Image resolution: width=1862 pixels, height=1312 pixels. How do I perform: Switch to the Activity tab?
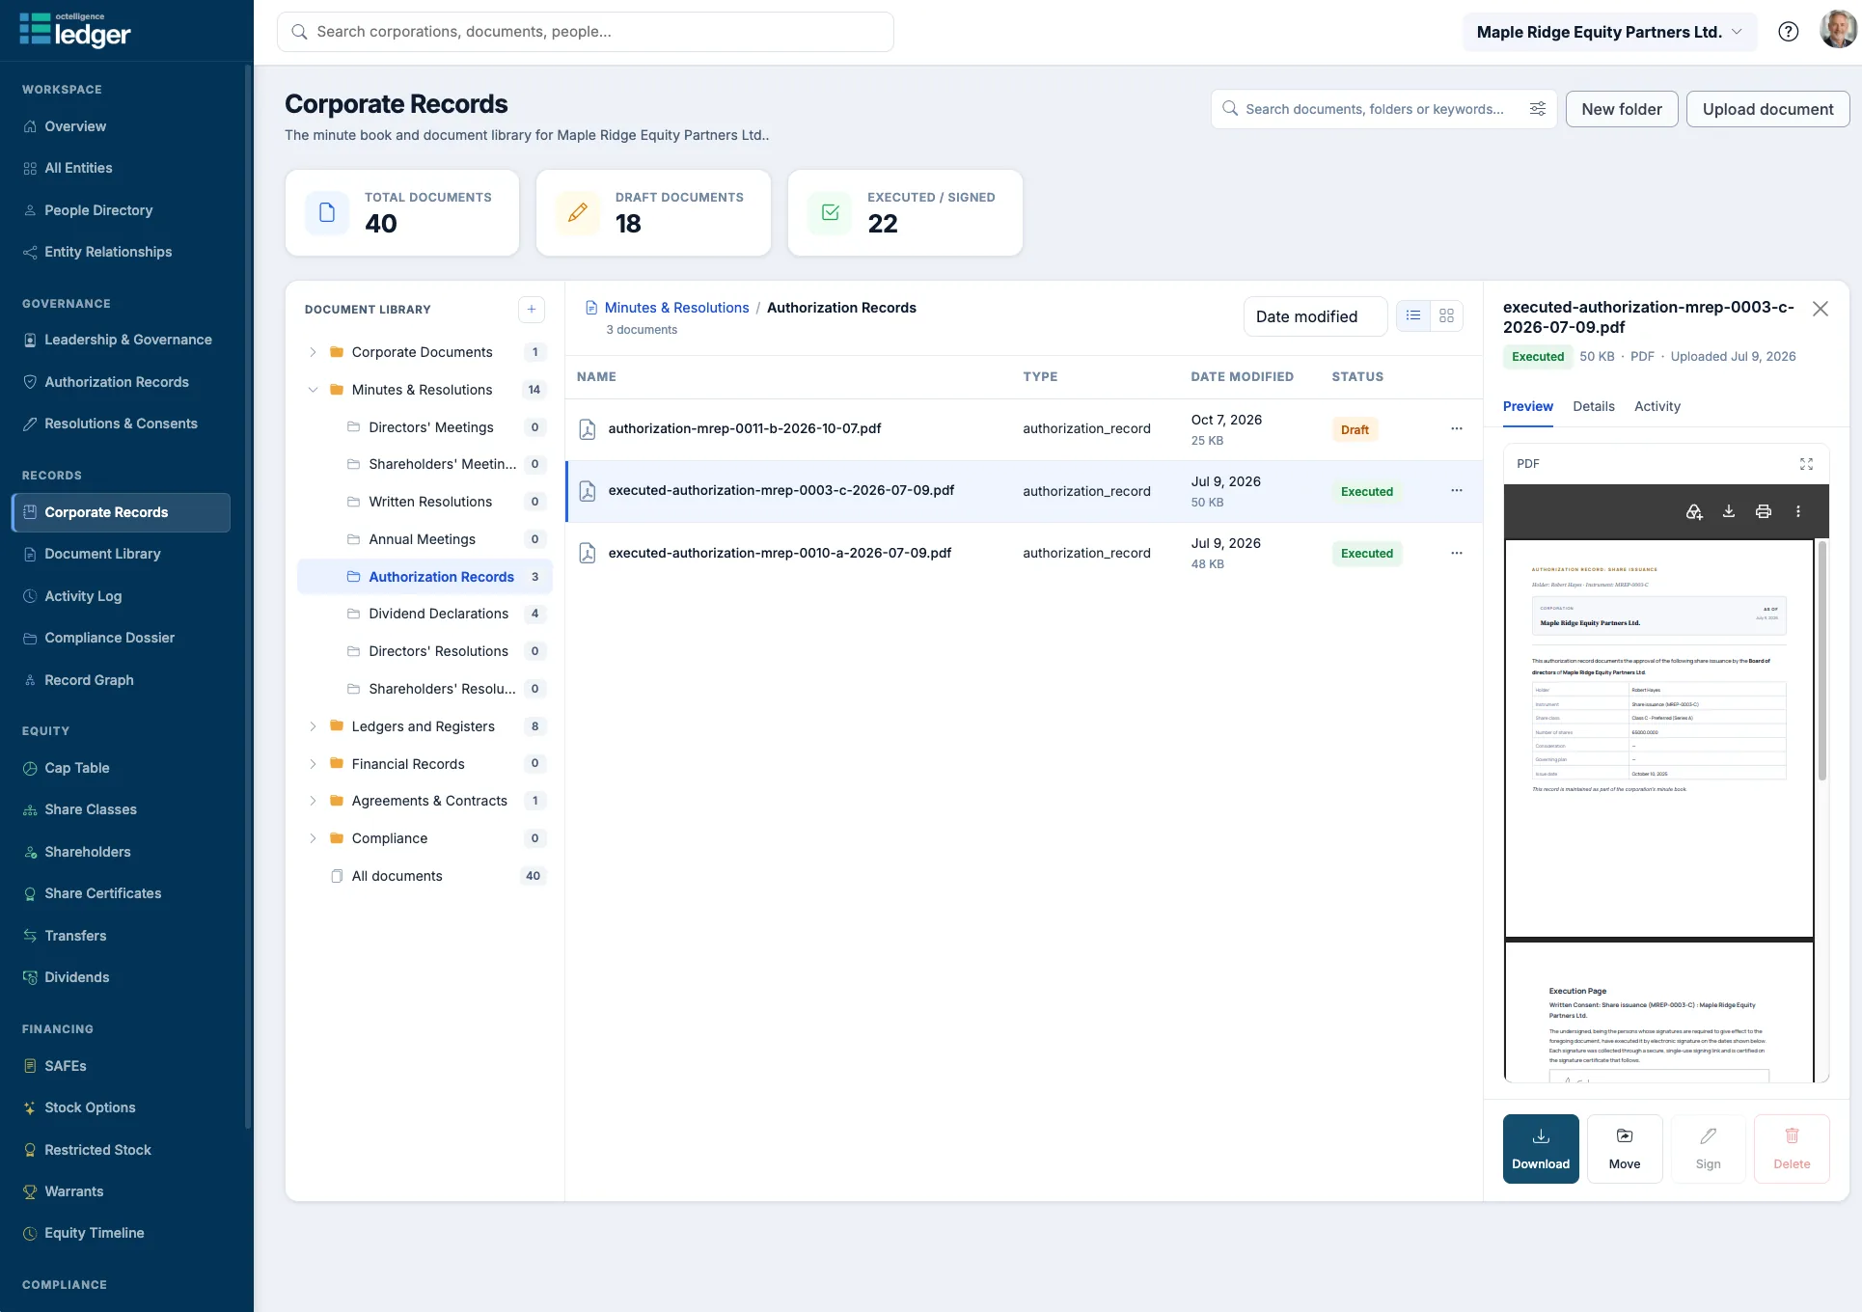pos(1657,406)
